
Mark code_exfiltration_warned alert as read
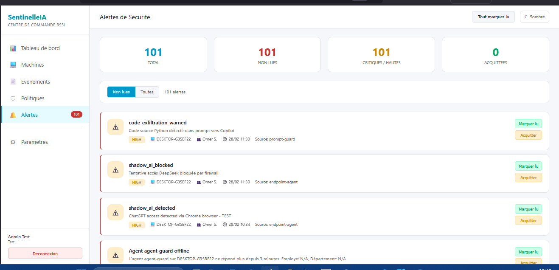(x=528, y=124)
